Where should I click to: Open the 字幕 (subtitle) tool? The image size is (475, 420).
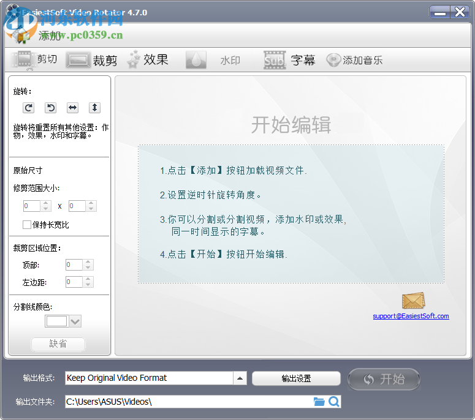pyautogui.click(x=289, y=60)
